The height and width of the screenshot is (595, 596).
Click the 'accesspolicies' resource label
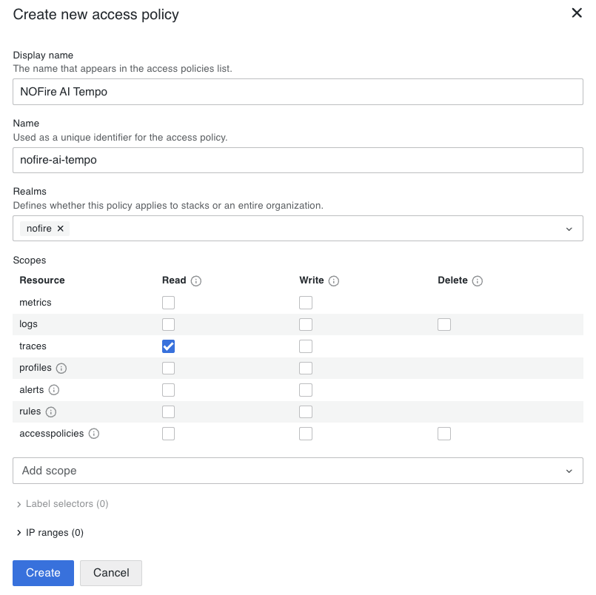[52, 434]
